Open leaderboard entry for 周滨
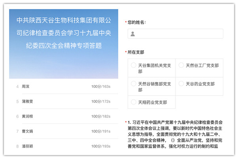 pyautogui.click(x=25, y=86)
